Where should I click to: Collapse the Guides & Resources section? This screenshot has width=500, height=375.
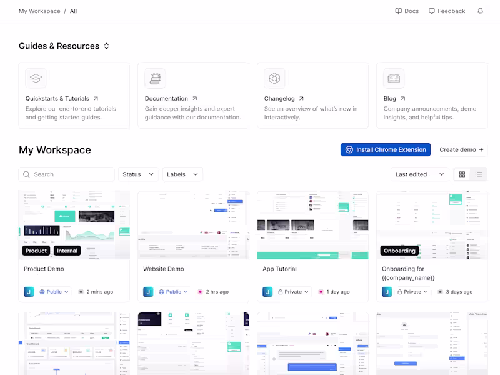click(106, 46)
